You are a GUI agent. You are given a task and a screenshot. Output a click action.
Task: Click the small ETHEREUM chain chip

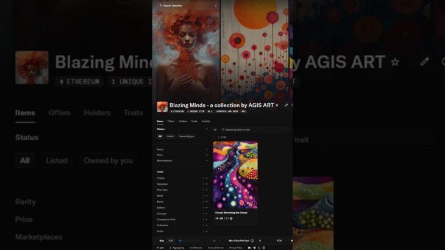click(177, 112)
